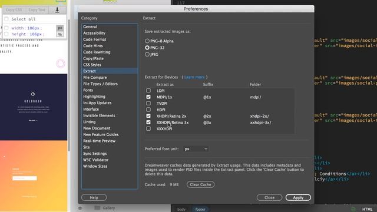Select W3C Validator category
Image resolution: width=377 pixels, height=212 pixels.
[110, 160]
